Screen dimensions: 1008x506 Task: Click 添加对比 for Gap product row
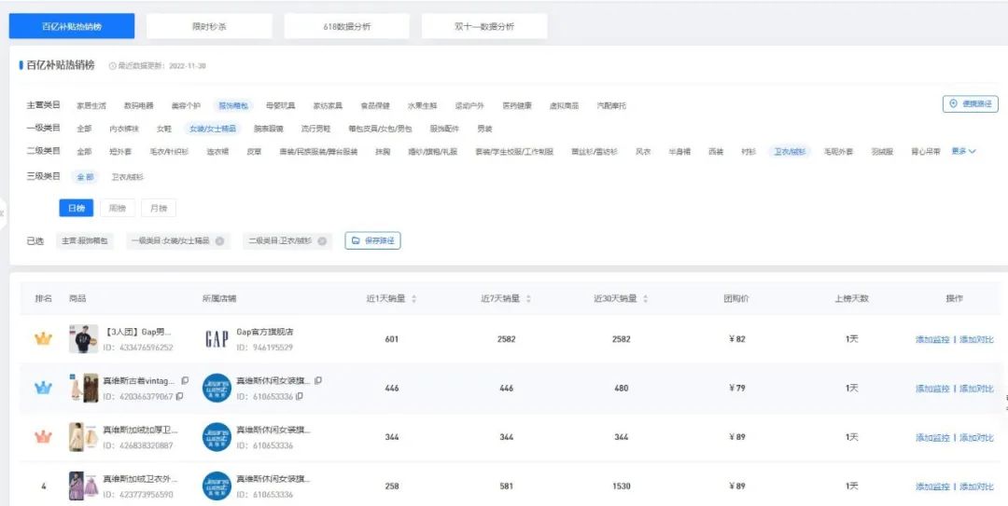point(976,339)
